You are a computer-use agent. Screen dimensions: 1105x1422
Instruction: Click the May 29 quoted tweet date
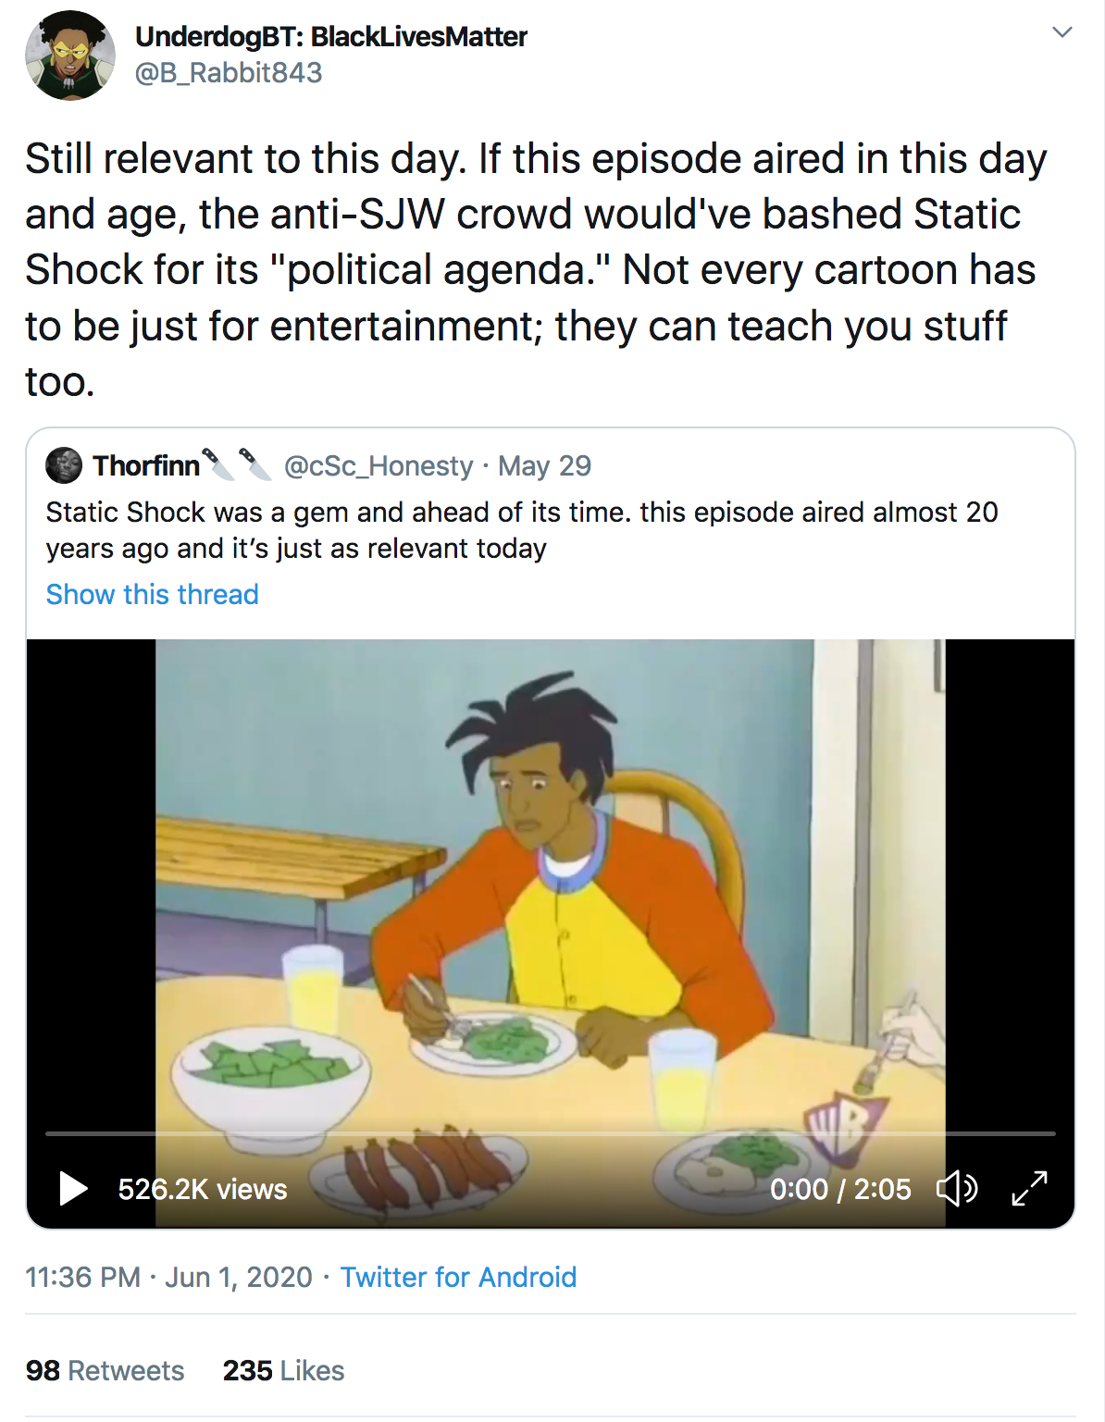pos(544,465)
